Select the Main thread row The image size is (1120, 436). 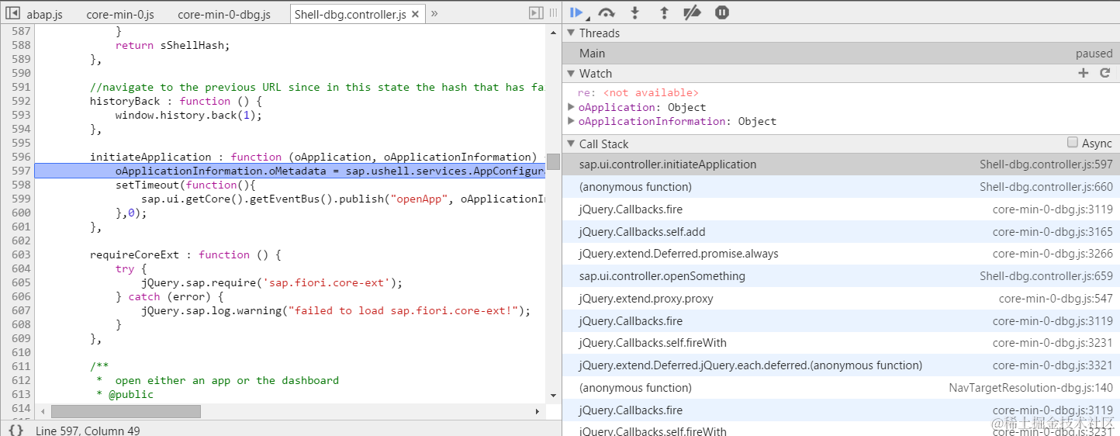841,54
